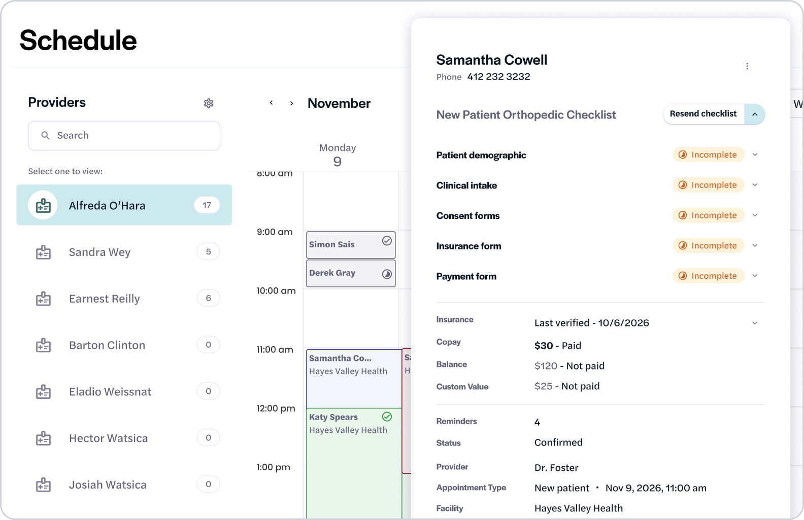
Task: Go to previous month arrow
Action: [x=272, y=103]
